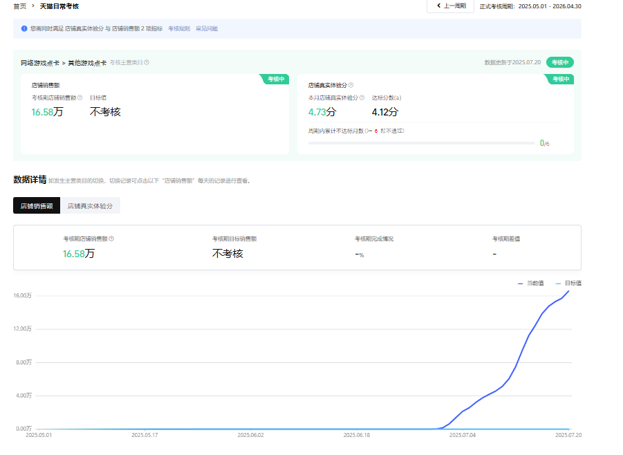This screenshot has height=455, width=623.
Task: Click the 考核中 badge on experience score card
Action: tap(560, 79)
